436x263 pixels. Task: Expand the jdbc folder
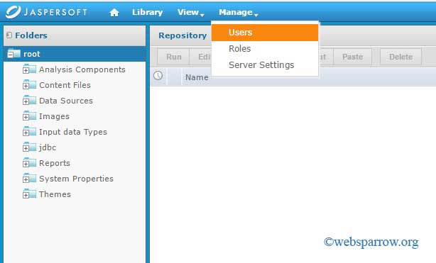26,148
